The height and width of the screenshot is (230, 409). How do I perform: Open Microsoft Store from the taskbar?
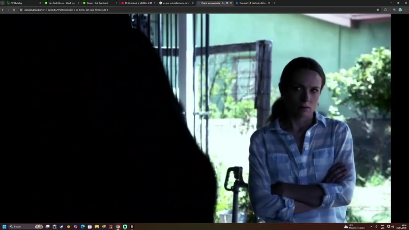coord(89,226)
